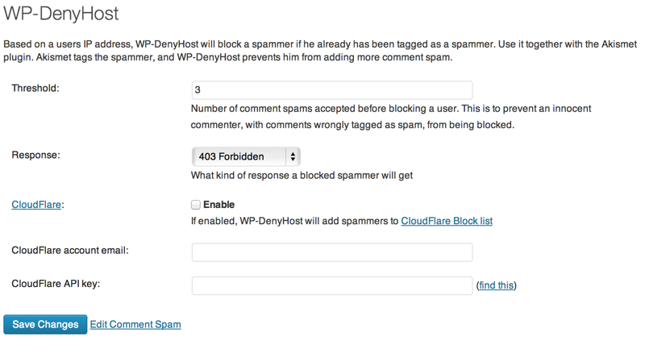645x341 pixels.
Task: Click the Threshold label
Action: (35, 88)
